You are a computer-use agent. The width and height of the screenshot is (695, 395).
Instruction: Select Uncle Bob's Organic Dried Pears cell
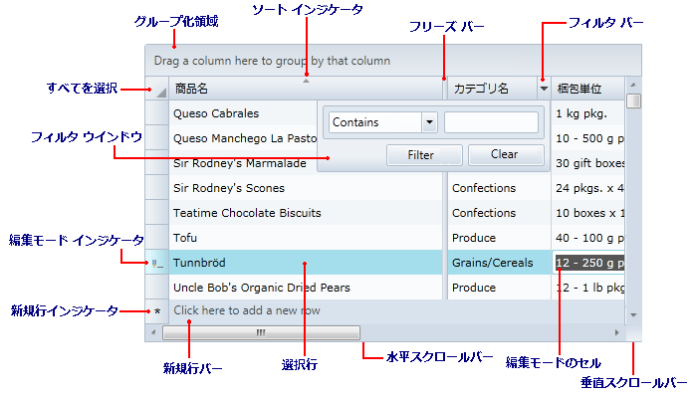306,288
